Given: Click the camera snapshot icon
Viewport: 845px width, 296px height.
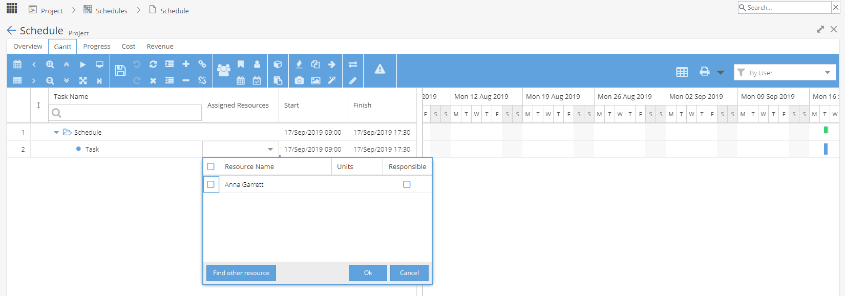Looking at the screenshot, I should (x=300, y=80).
